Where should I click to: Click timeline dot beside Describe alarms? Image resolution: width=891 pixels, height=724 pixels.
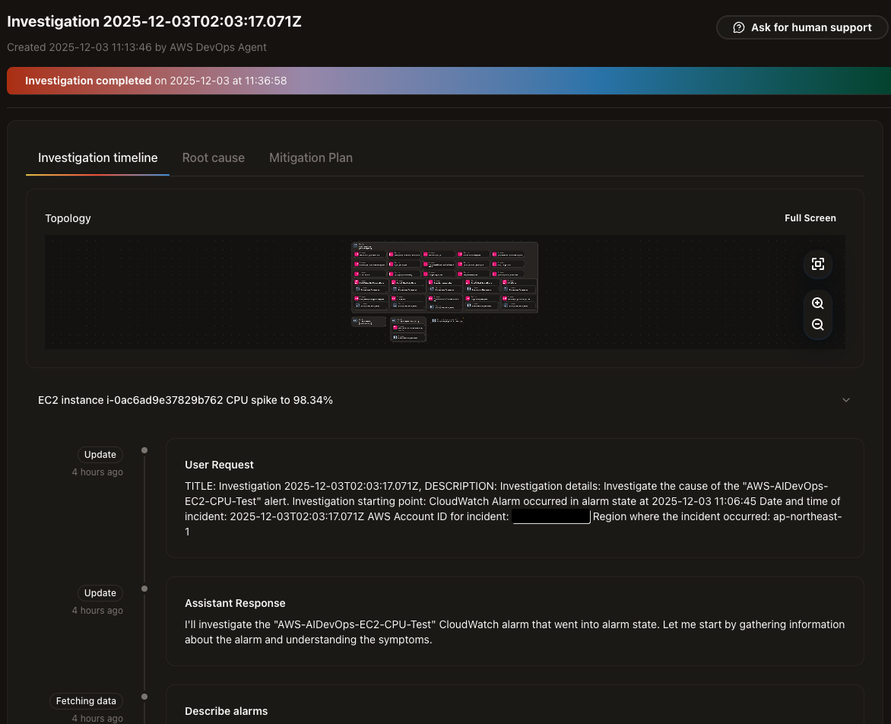pos(144,697)
